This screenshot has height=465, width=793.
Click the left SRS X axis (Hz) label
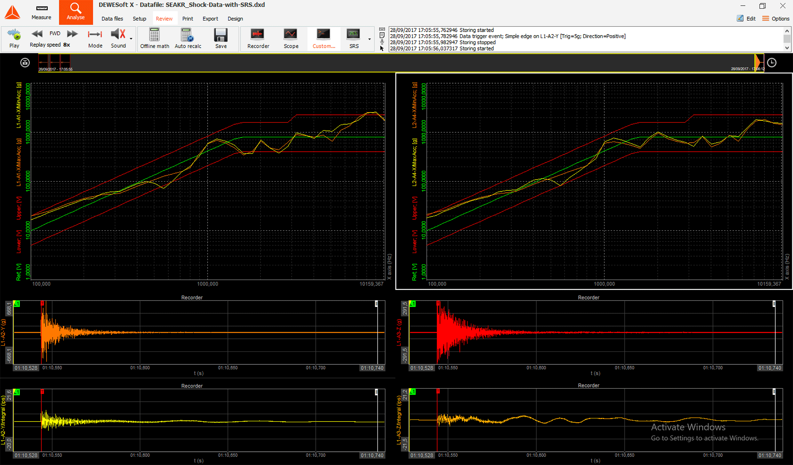pyautogui.click(x=389, y=267)
